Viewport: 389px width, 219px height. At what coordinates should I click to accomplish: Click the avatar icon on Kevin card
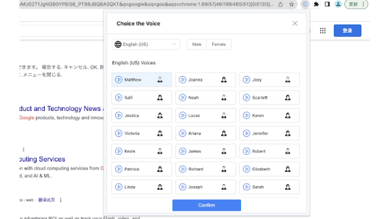(x=160, y=151)
